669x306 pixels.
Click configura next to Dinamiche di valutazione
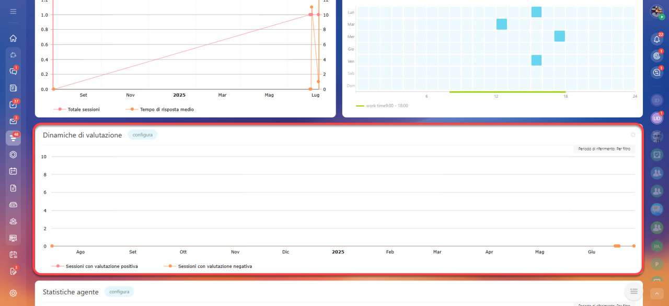tap(143, 135)
